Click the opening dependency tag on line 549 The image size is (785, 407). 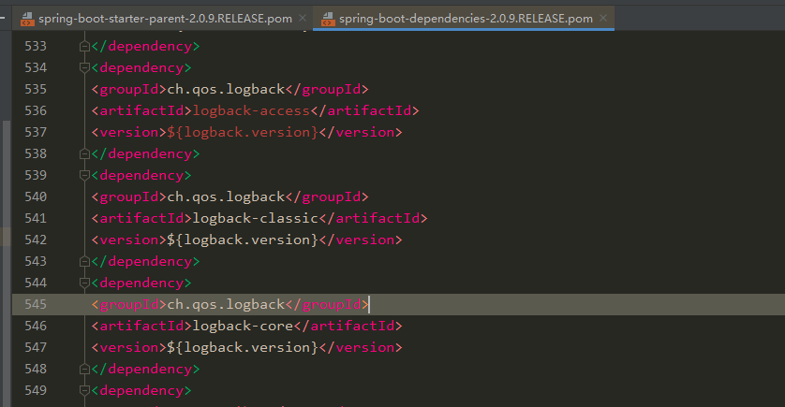[x=141, y=390]
